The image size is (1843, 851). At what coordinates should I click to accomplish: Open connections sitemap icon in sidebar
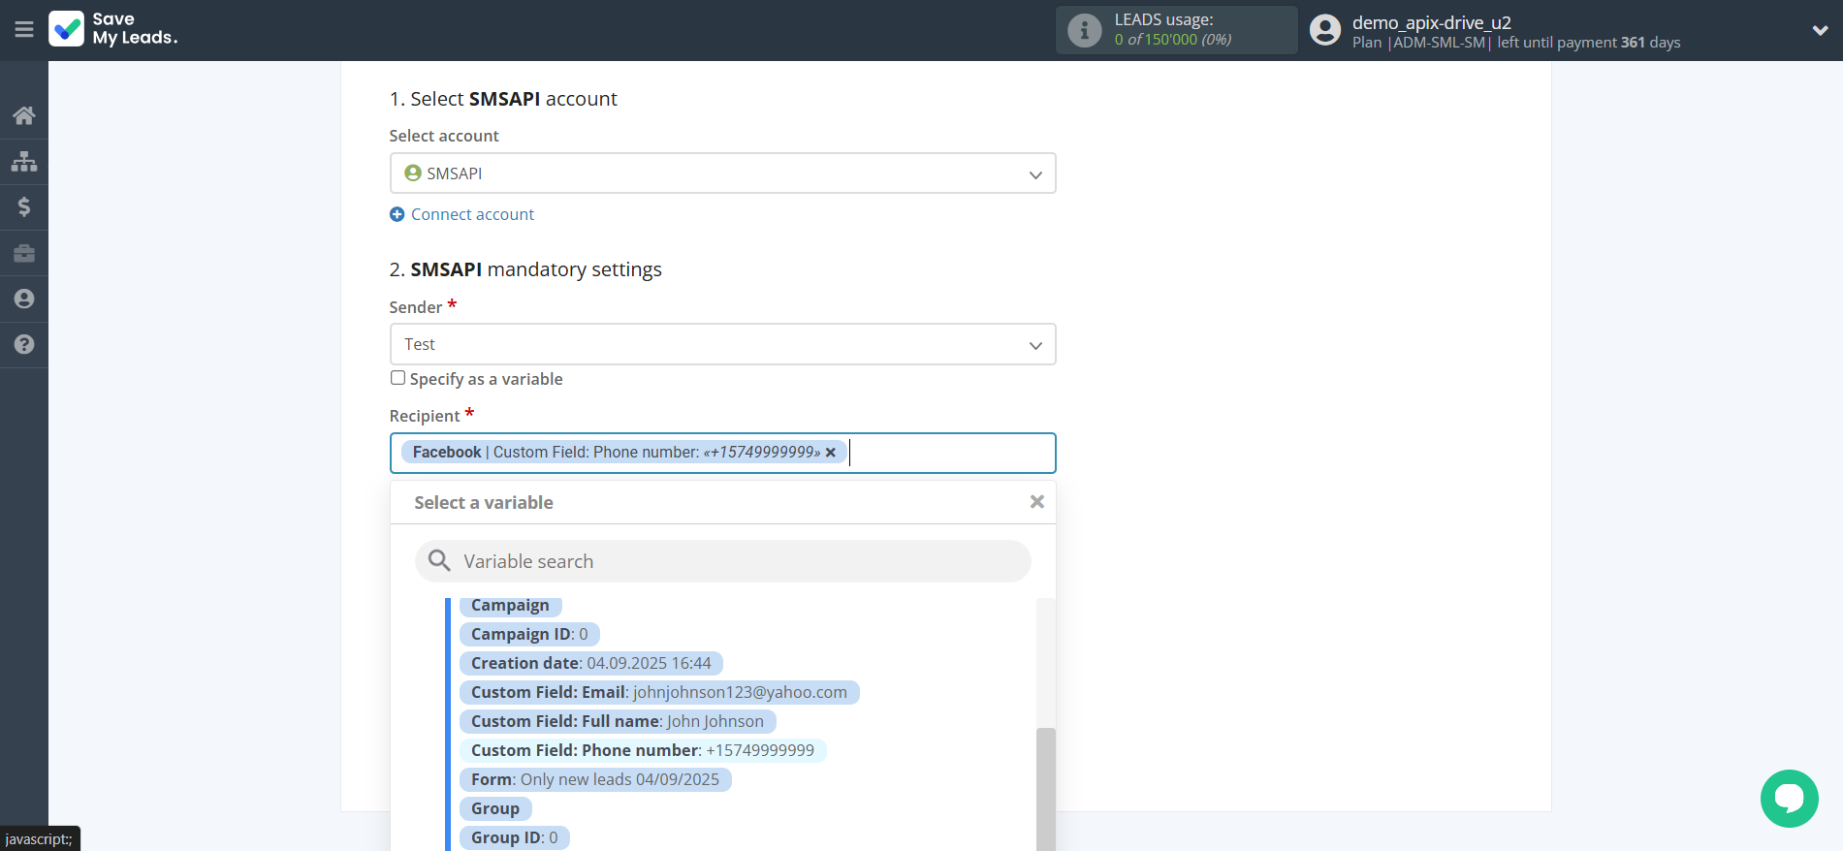point(24,161)
